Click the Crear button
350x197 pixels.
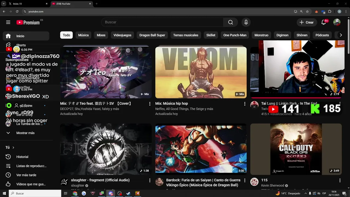coord(307,22)
